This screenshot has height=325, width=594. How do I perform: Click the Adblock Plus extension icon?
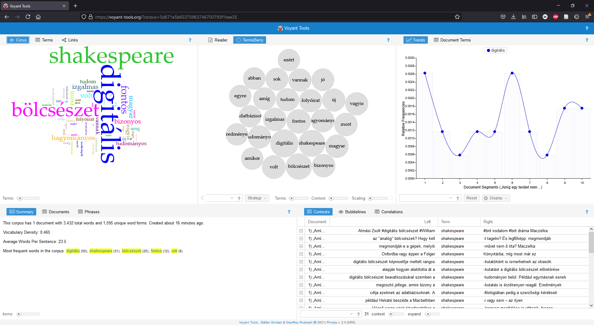(x=555, y=17)
